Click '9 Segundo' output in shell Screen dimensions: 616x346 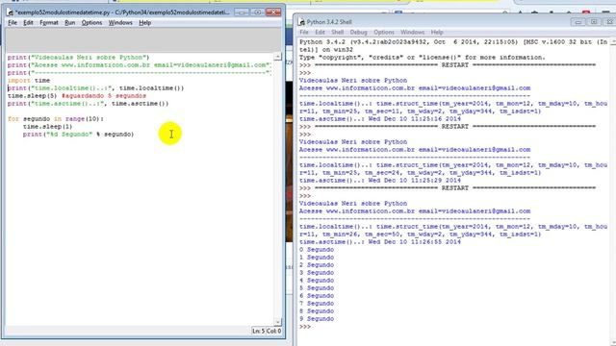coord(317,319)
